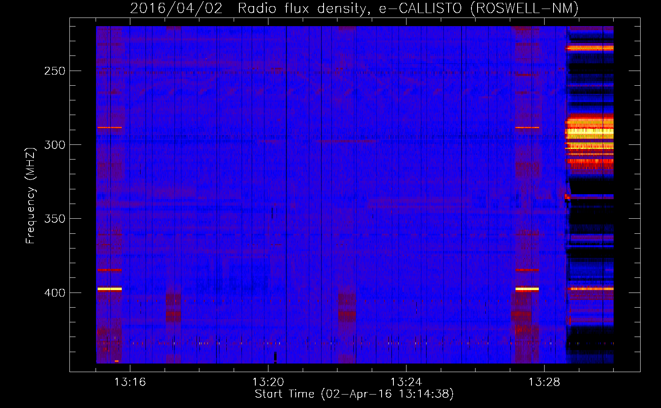Select the 13:24 time tick label

[x=406, y=382]
